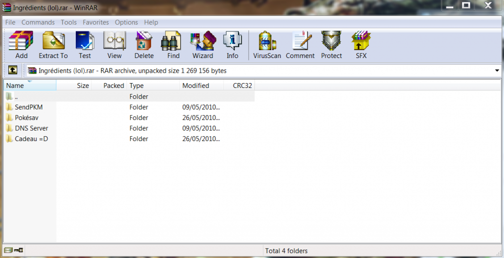Click the DNS Server modified date cell
This screenshot has height=258, width=504.
[x=201, y=128]
